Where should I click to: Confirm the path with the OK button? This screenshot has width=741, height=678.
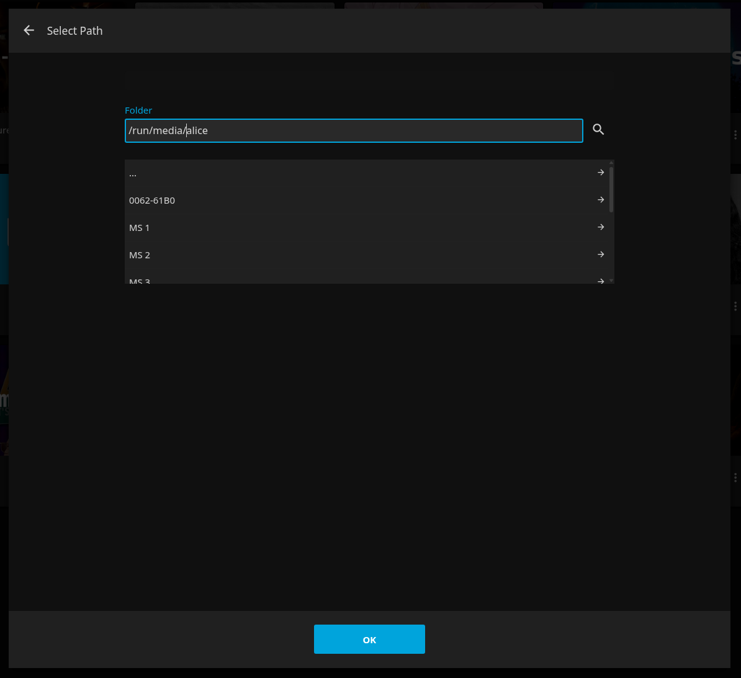pyautogui.click(x=369, y=640)
